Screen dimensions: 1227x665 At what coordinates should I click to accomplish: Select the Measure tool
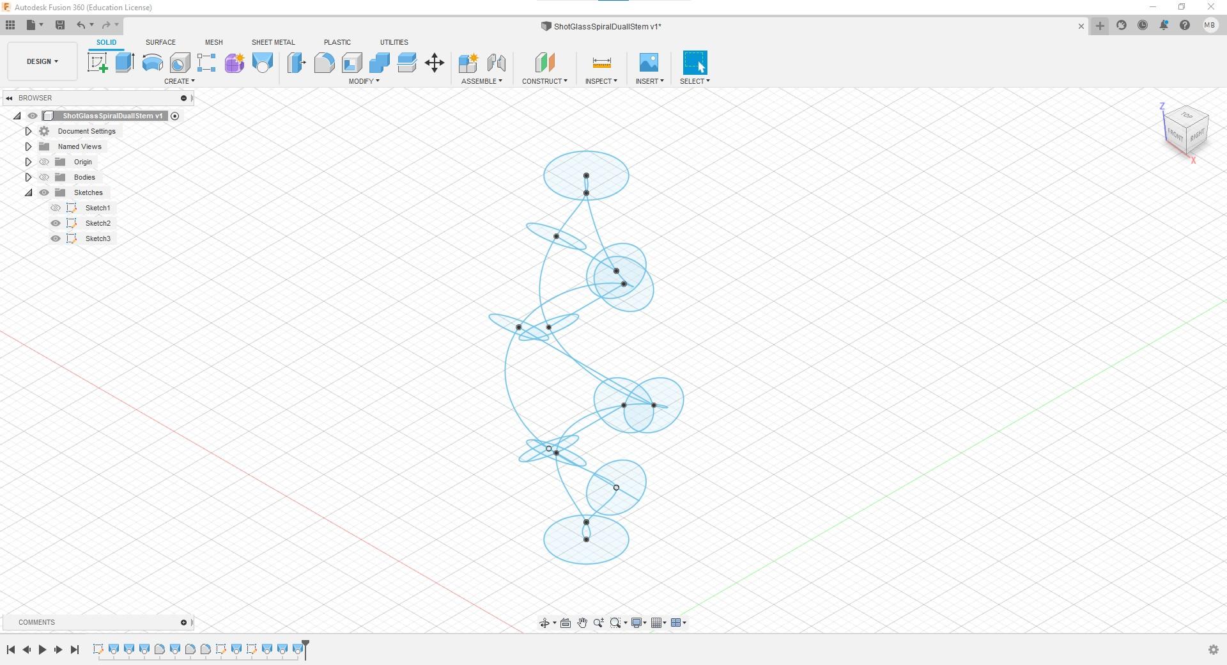pos(601,63)
